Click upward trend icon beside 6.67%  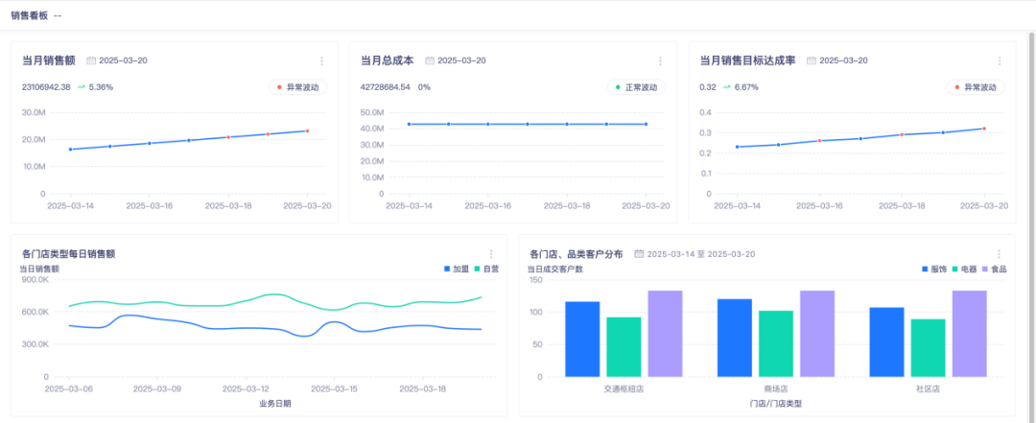(726, 86)
